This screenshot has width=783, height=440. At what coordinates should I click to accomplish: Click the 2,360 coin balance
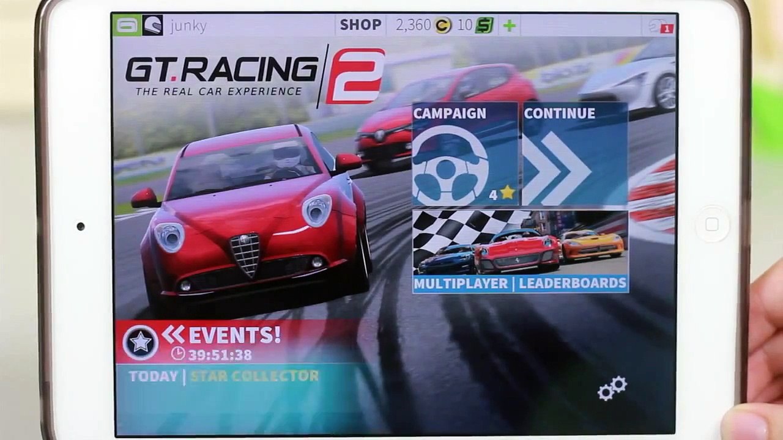point(413,26)
